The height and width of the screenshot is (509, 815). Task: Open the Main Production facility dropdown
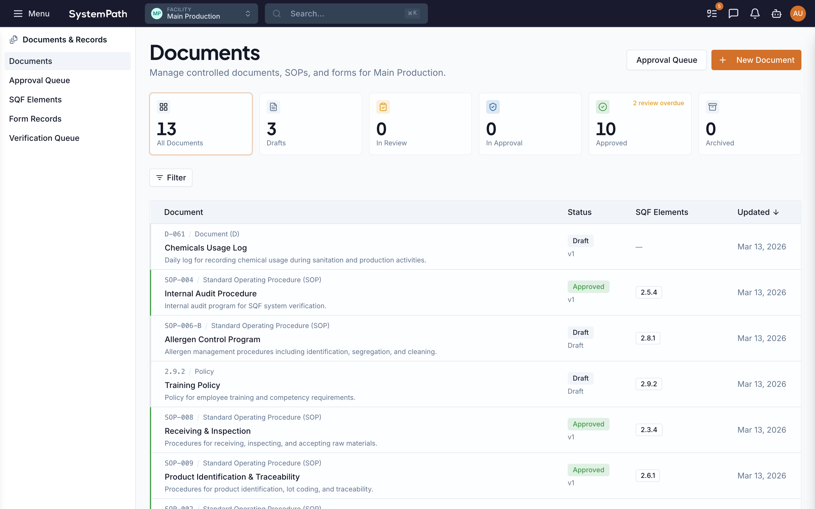(x=201, y=14)
